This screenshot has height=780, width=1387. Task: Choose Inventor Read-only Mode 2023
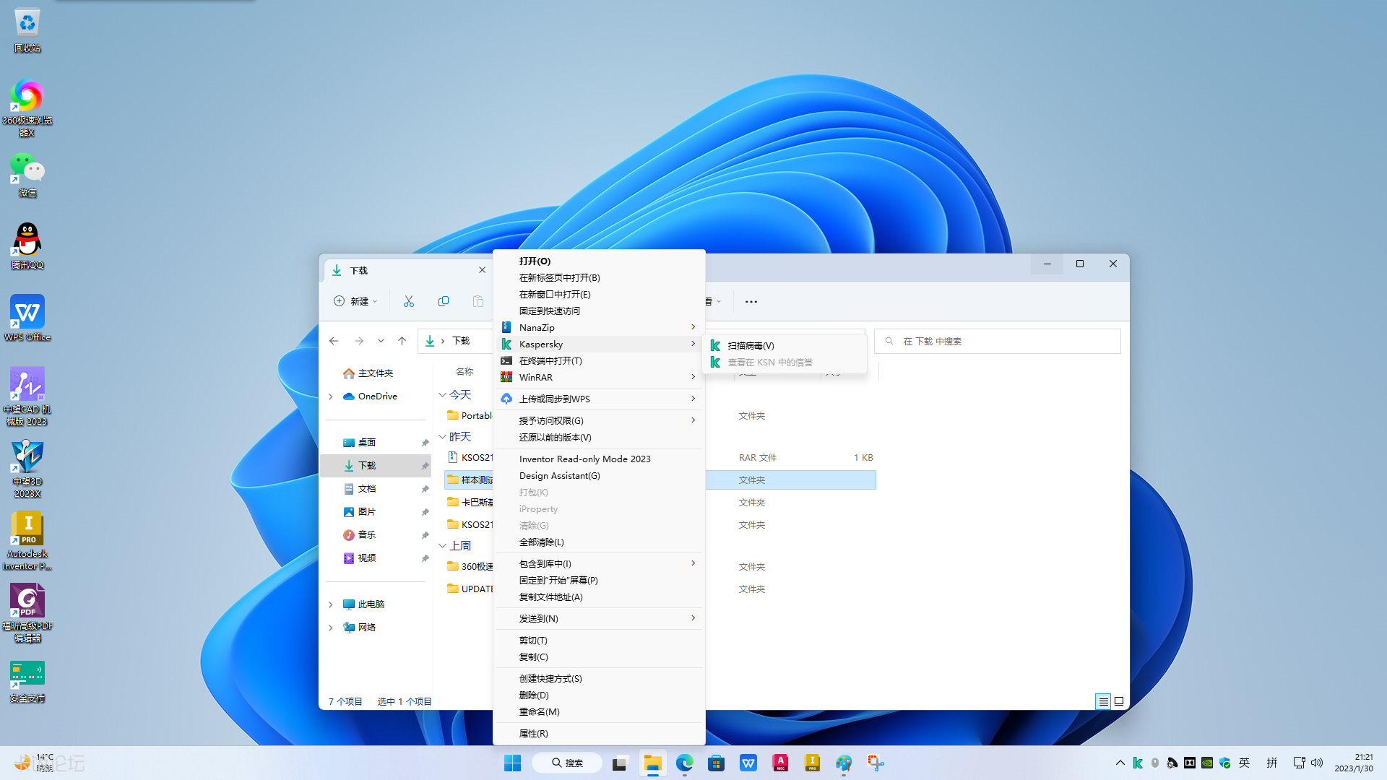pos(599,459)
